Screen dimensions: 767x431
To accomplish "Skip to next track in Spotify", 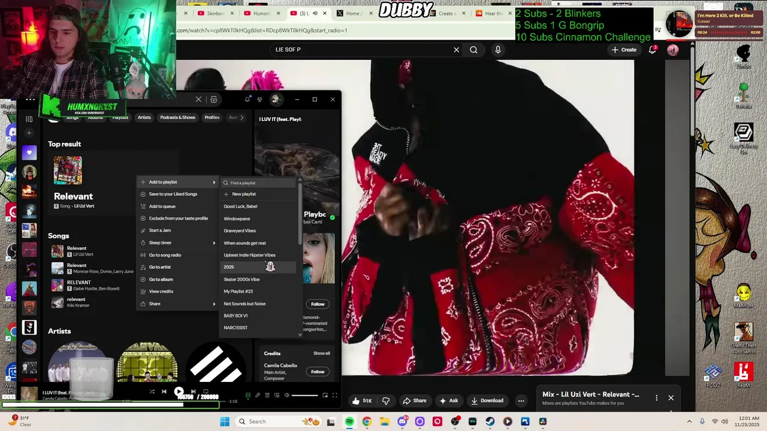I will tap(193, 391).
